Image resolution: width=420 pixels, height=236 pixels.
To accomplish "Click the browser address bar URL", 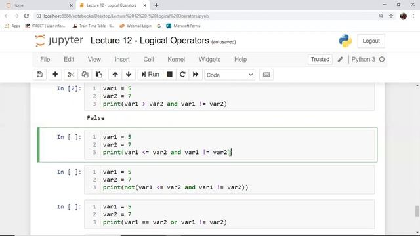I will pos(126,16).
